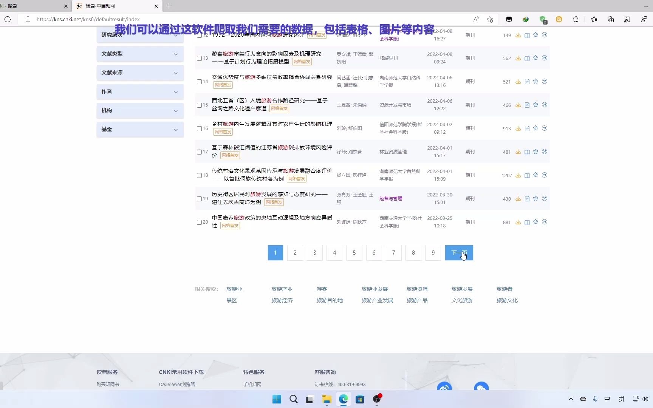Screen dimensions: 653x408
Task: Open Microsoft Store from taskbar
Action: pos(360,399)
